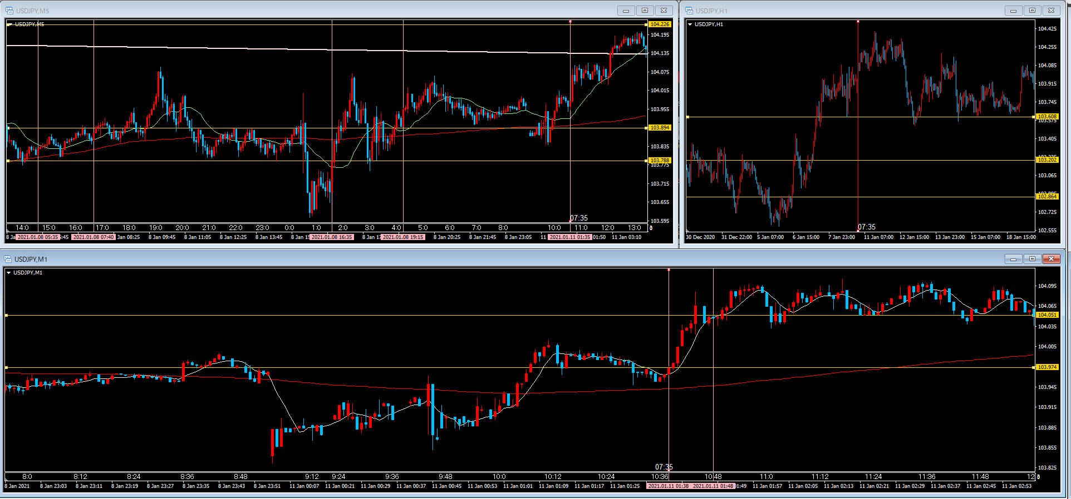Click the 102.864 horizontal line label

pyautogui.click(x=1047, y=197)
